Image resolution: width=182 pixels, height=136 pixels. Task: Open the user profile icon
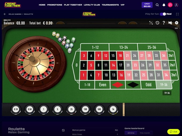click(x=176, y=5)
